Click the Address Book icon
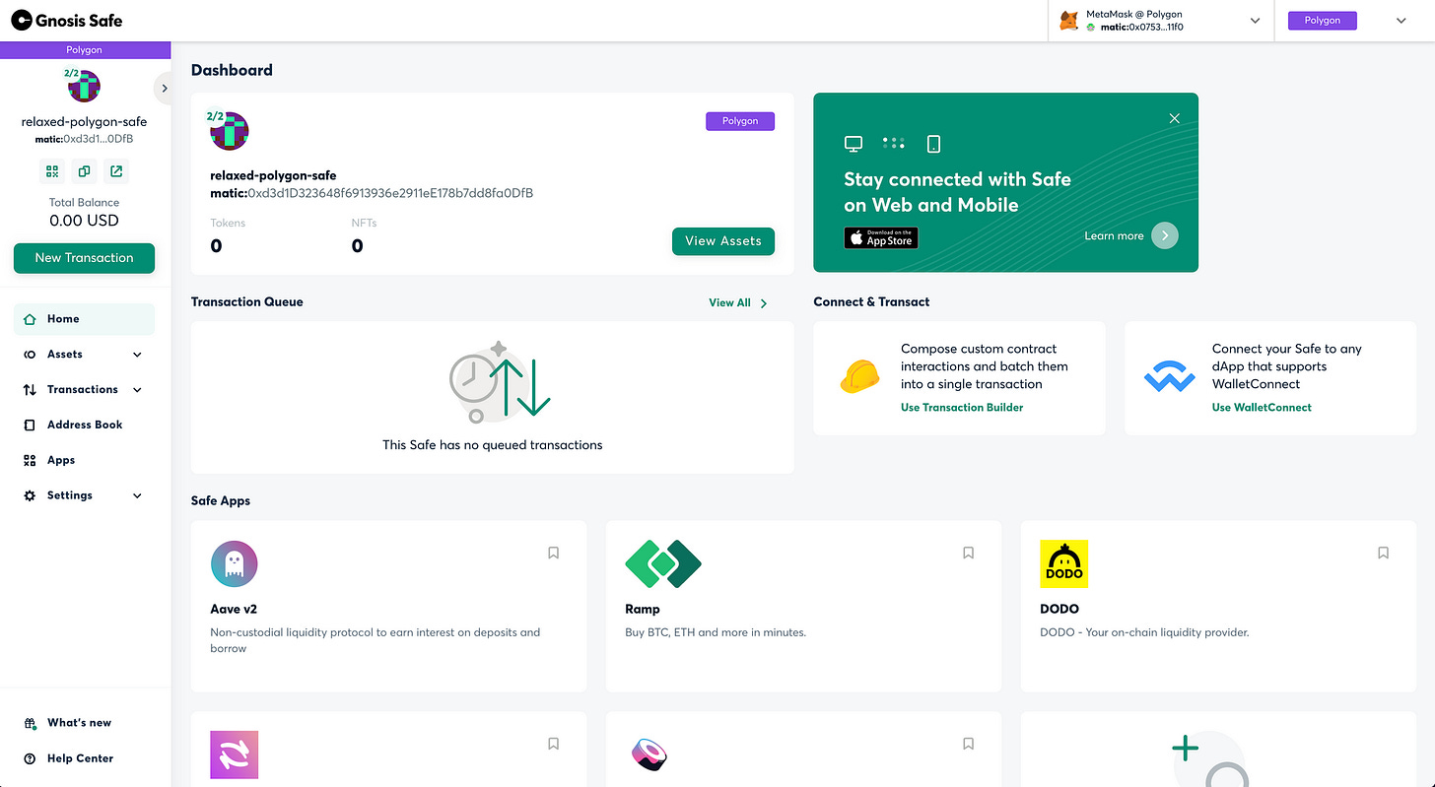The image size is (1435, 787). click(30, 426)
